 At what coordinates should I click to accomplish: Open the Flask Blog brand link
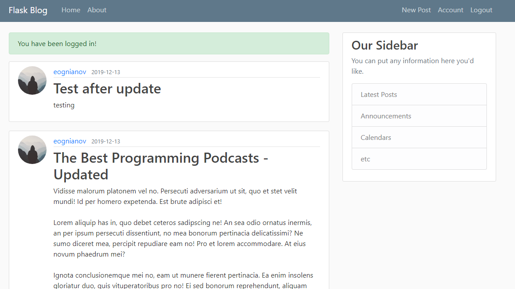pos(28,10)
